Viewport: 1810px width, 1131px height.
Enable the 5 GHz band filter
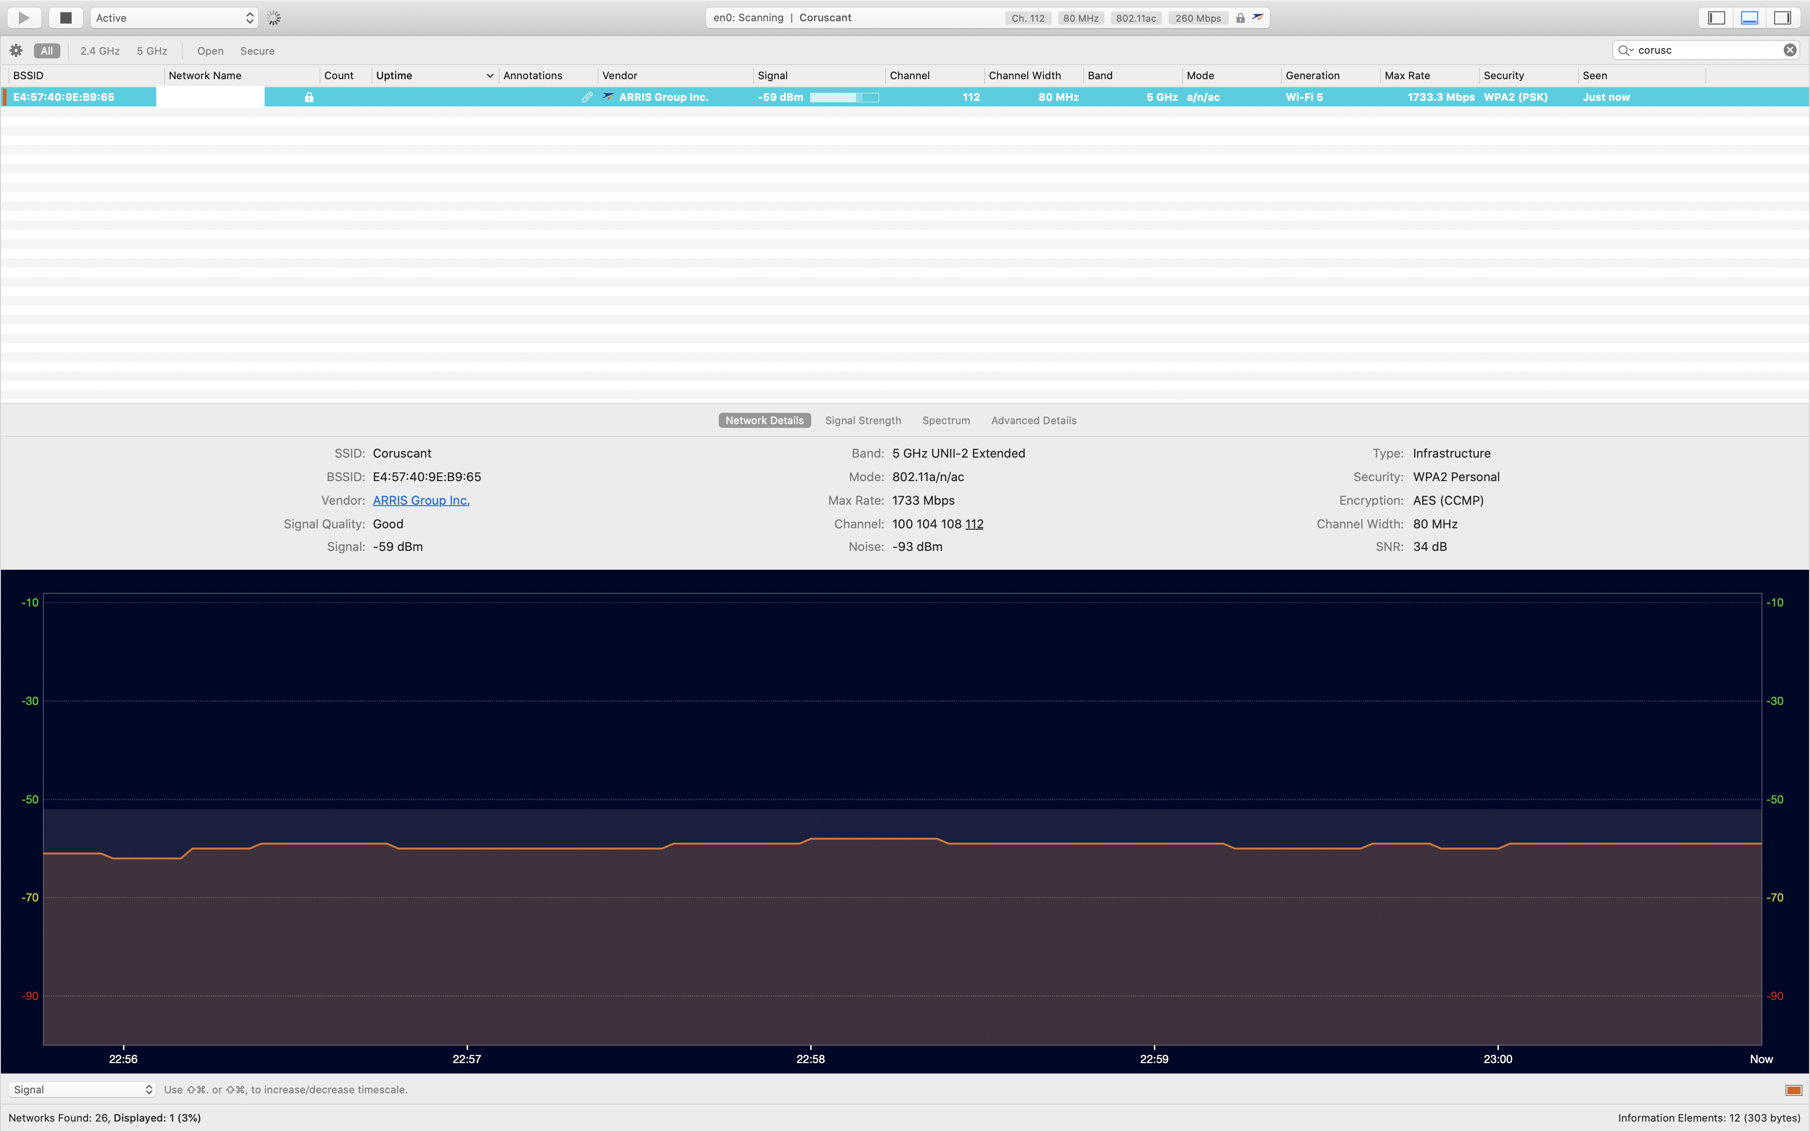pos(152,51)
